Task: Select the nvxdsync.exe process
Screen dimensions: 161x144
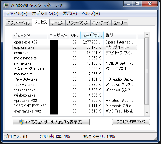Action: pyautogui.click(x=74, y=58)
